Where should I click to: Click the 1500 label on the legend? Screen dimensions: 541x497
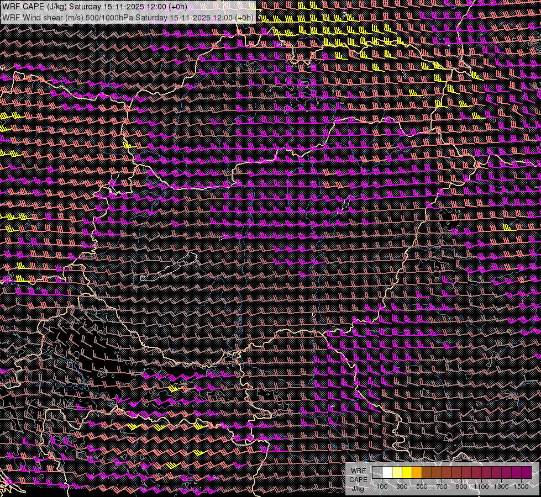pyautogui.click(x=521, y=487)
